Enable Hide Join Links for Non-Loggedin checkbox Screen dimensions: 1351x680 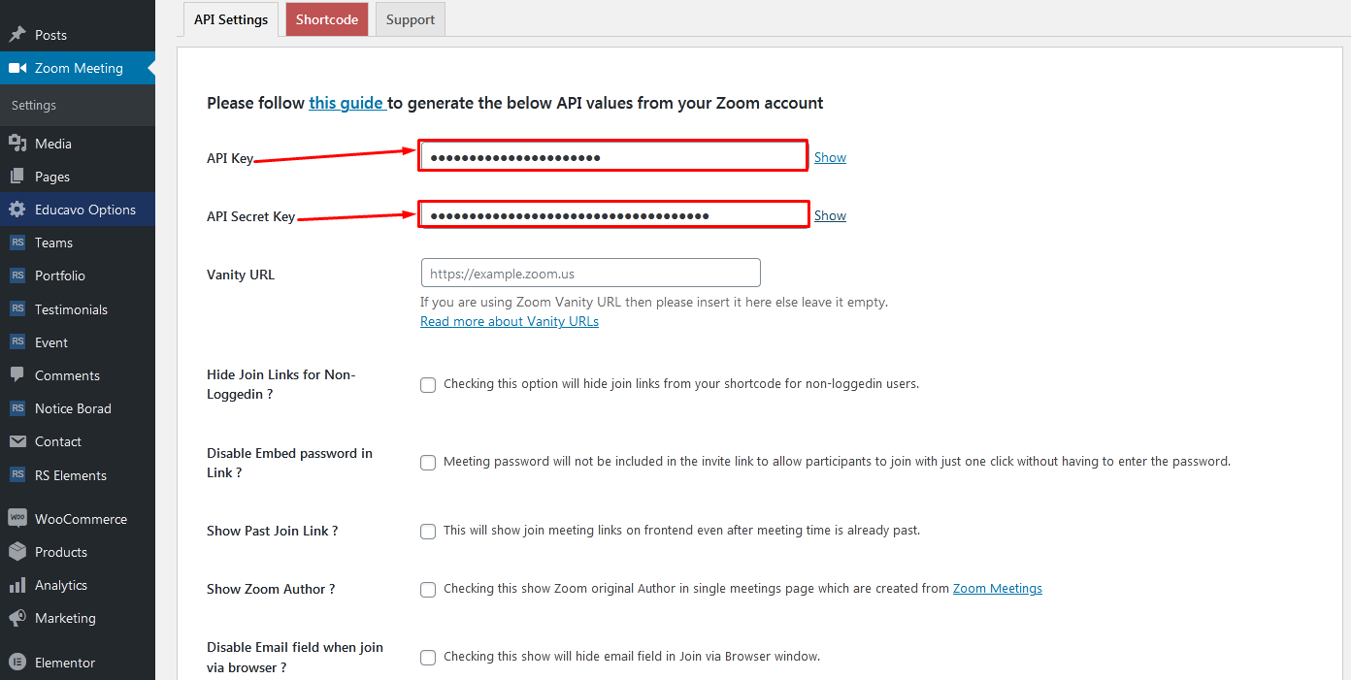tap(428, 385)
